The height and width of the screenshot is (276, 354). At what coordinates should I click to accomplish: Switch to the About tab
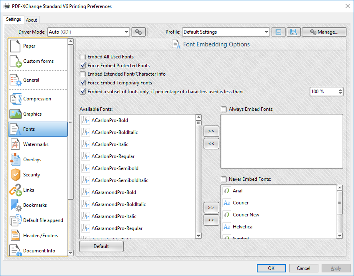tap(31, 20)
